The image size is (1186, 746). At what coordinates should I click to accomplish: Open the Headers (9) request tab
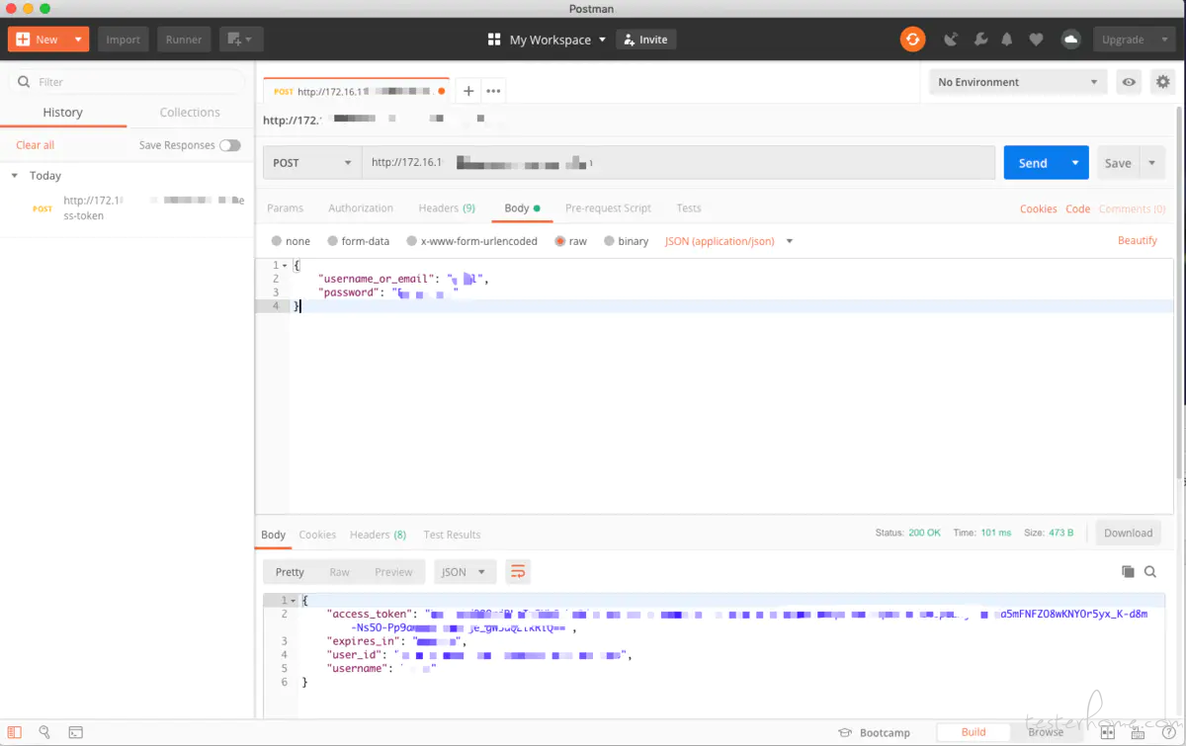point(447,208)
